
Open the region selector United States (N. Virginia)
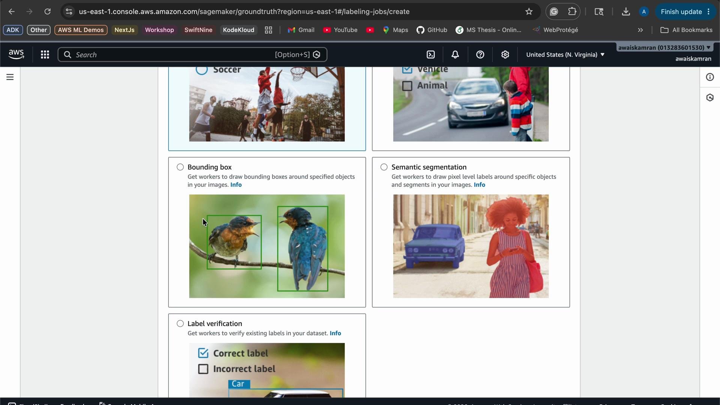click(565, 55)
